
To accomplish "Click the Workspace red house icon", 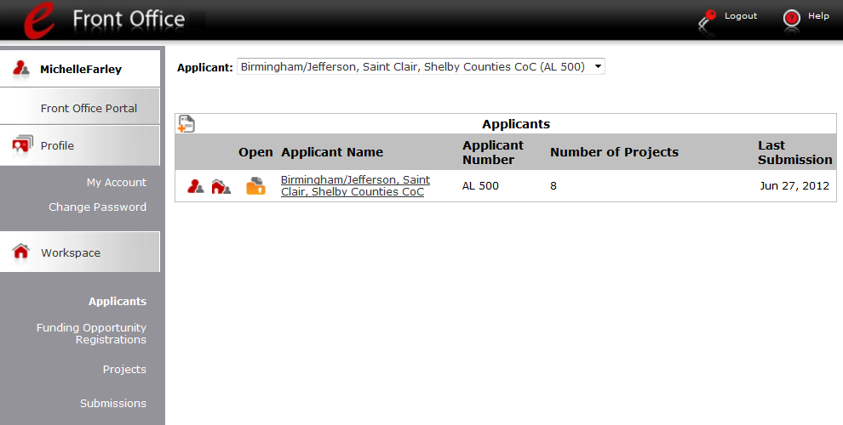I will pyautogui.click(x=21, y=251).
